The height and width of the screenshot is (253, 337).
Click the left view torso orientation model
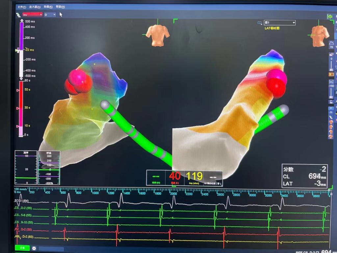click(158, 35)
